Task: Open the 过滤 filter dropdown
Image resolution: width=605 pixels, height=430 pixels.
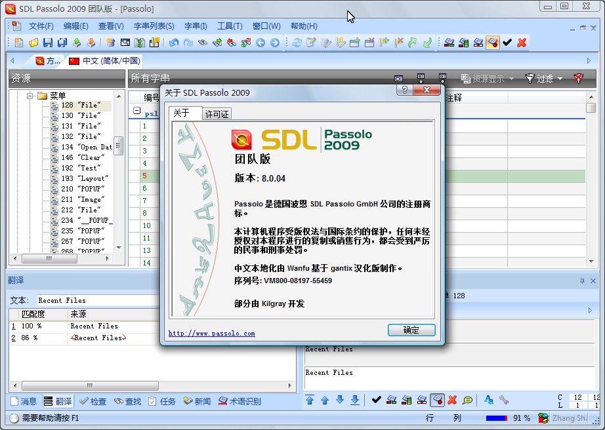Action: [544, 79]
